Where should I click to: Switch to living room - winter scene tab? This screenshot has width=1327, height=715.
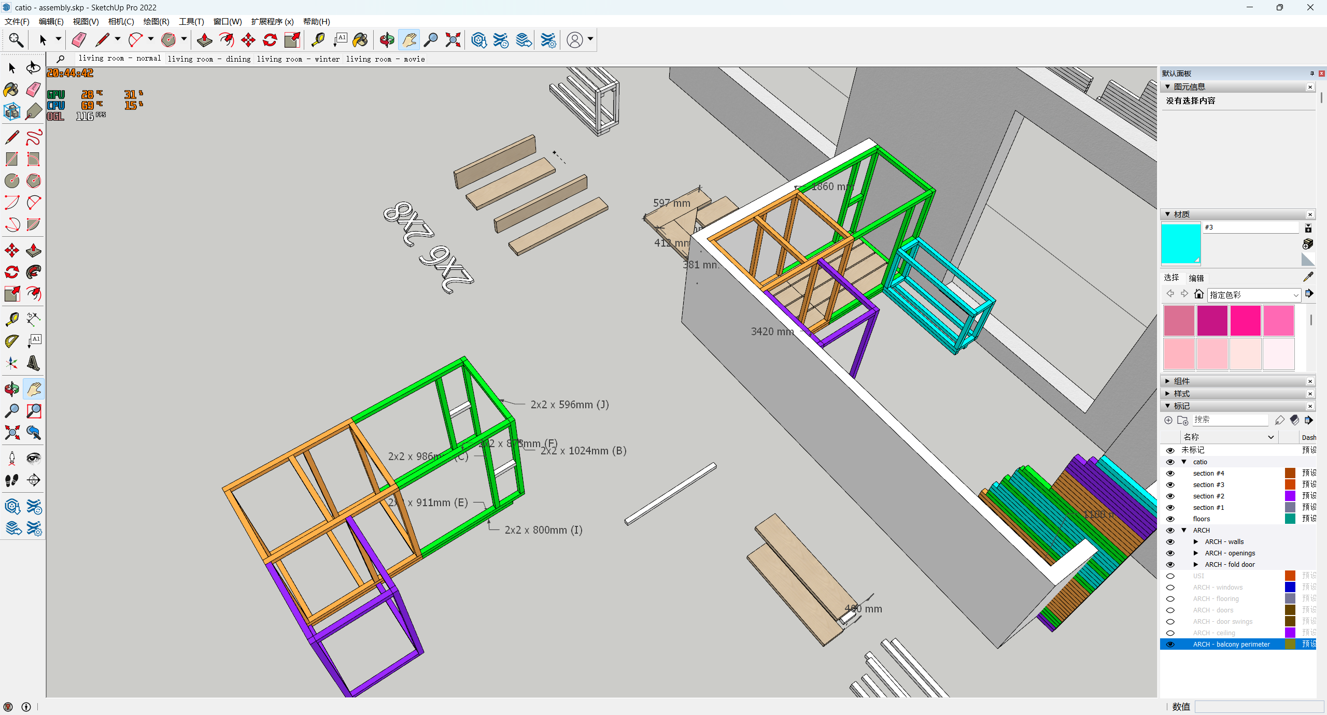point(298,59)
